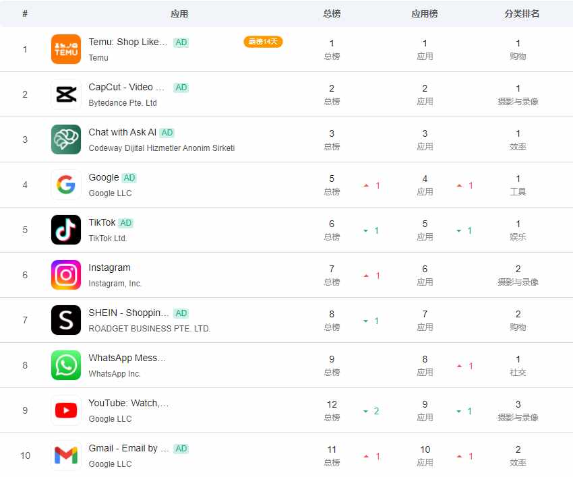Click the TikTok app icon

tap(66, 230)
